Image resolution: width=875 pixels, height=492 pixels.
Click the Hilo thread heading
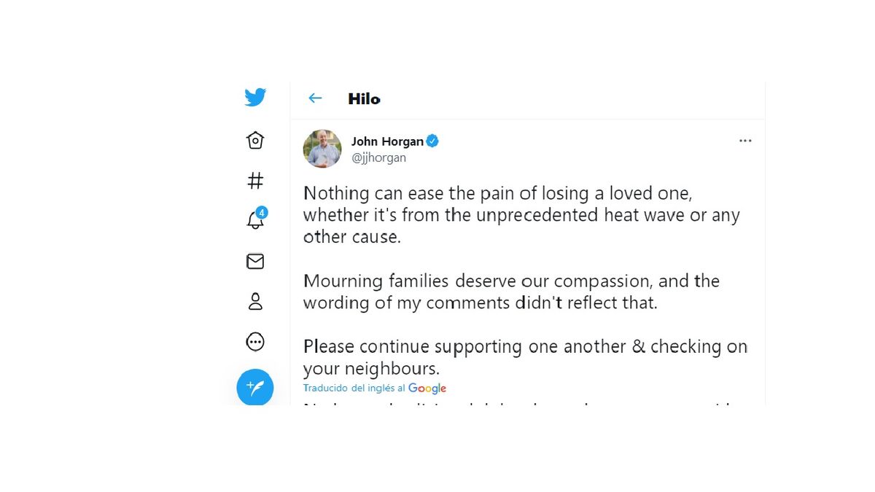click(364, 99)
